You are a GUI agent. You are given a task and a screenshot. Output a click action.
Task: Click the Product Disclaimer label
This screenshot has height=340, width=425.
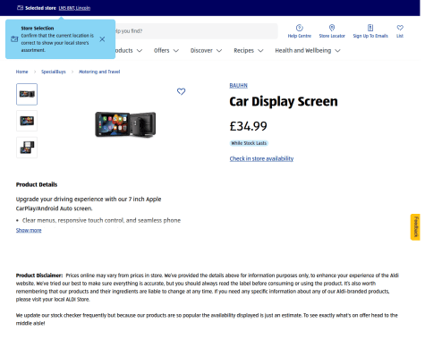coord(39,276)
